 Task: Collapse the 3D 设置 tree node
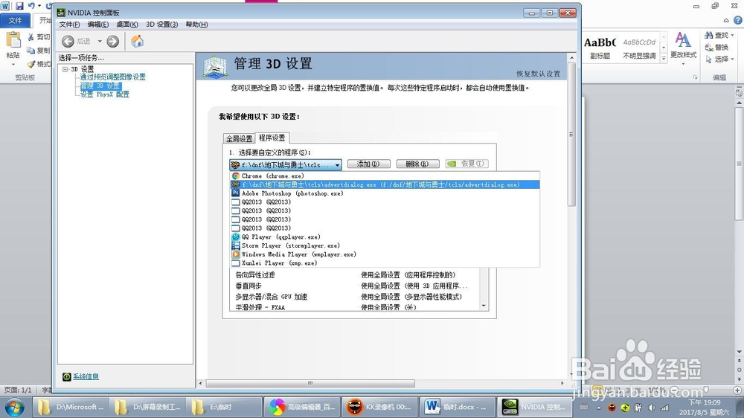click(x=65, y=69)
